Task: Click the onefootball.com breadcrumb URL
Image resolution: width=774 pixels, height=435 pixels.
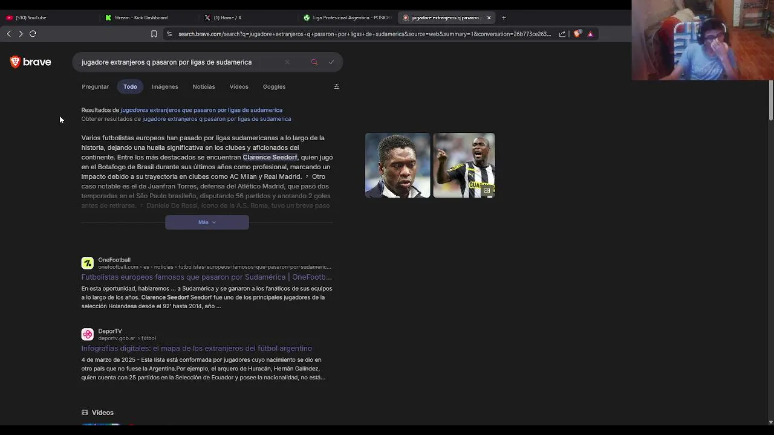Action: click(x=215, y=267)
